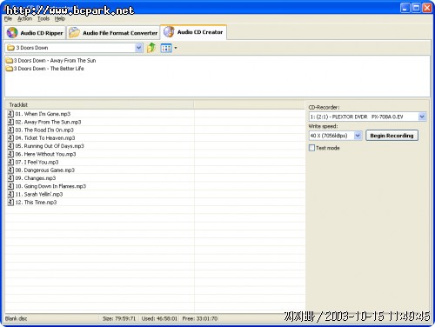Select the Audio CD Creator tab
Viewport: 435px width, 327px height.
coord(193,32)
